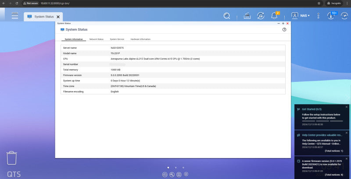Go to the first desktop page dot
This screenshot has height=179, width=351.
(x=168, y=167)
